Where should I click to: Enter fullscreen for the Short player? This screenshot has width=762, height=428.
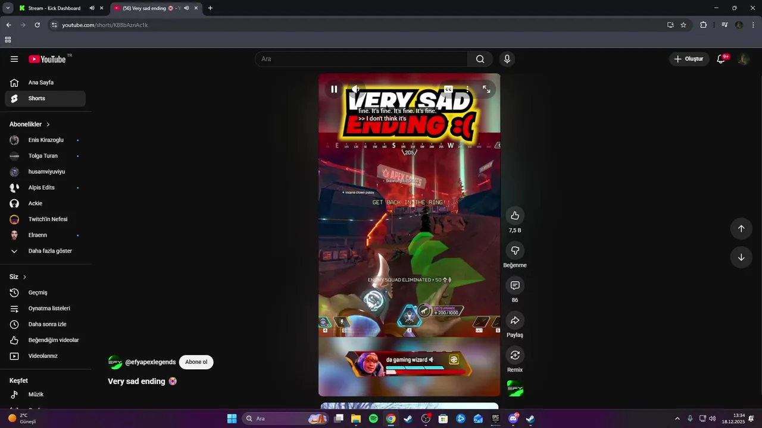486,89
